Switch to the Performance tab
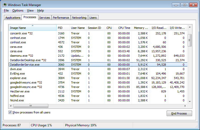The width and height of the screenshot is (200, 130). click(61, 18)
